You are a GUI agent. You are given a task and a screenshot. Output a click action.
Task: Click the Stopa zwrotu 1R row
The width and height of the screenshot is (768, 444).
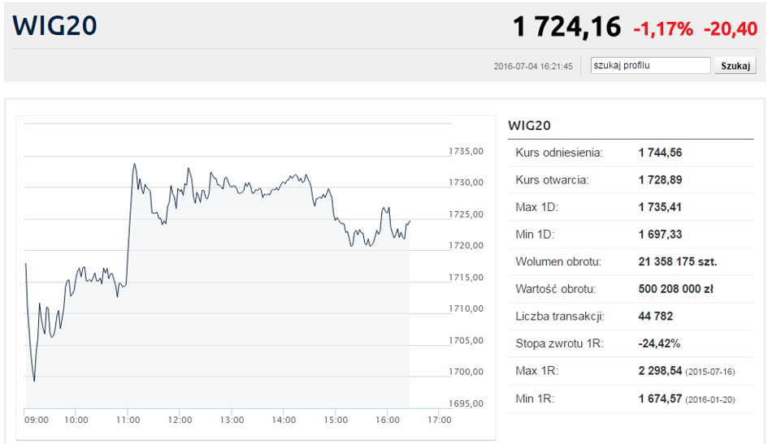631,344
